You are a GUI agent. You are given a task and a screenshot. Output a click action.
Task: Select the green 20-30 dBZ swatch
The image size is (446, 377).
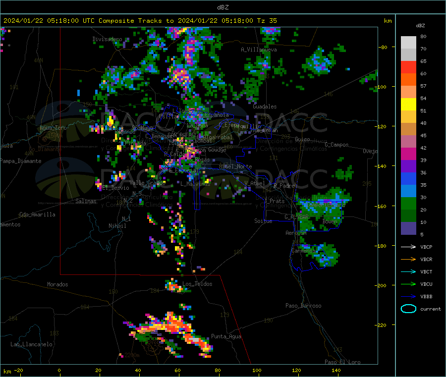point(408,203)
